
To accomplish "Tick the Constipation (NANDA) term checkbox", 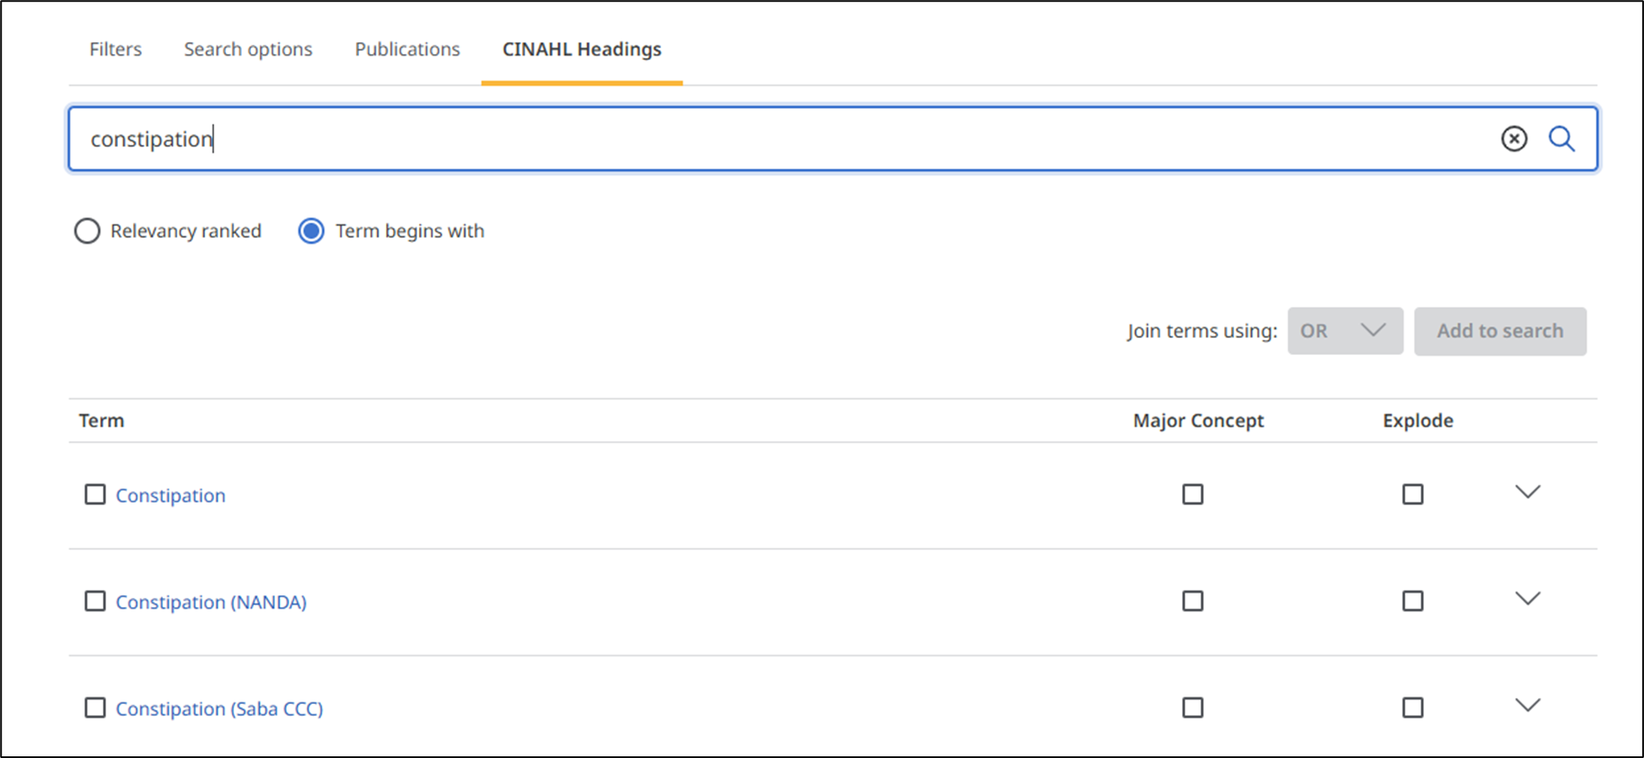I will pyautogui.click(x=95, y=601).
